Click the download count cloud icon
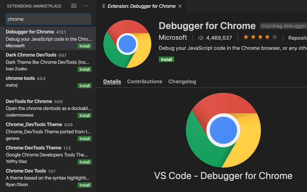 click(x=201, y=38)
